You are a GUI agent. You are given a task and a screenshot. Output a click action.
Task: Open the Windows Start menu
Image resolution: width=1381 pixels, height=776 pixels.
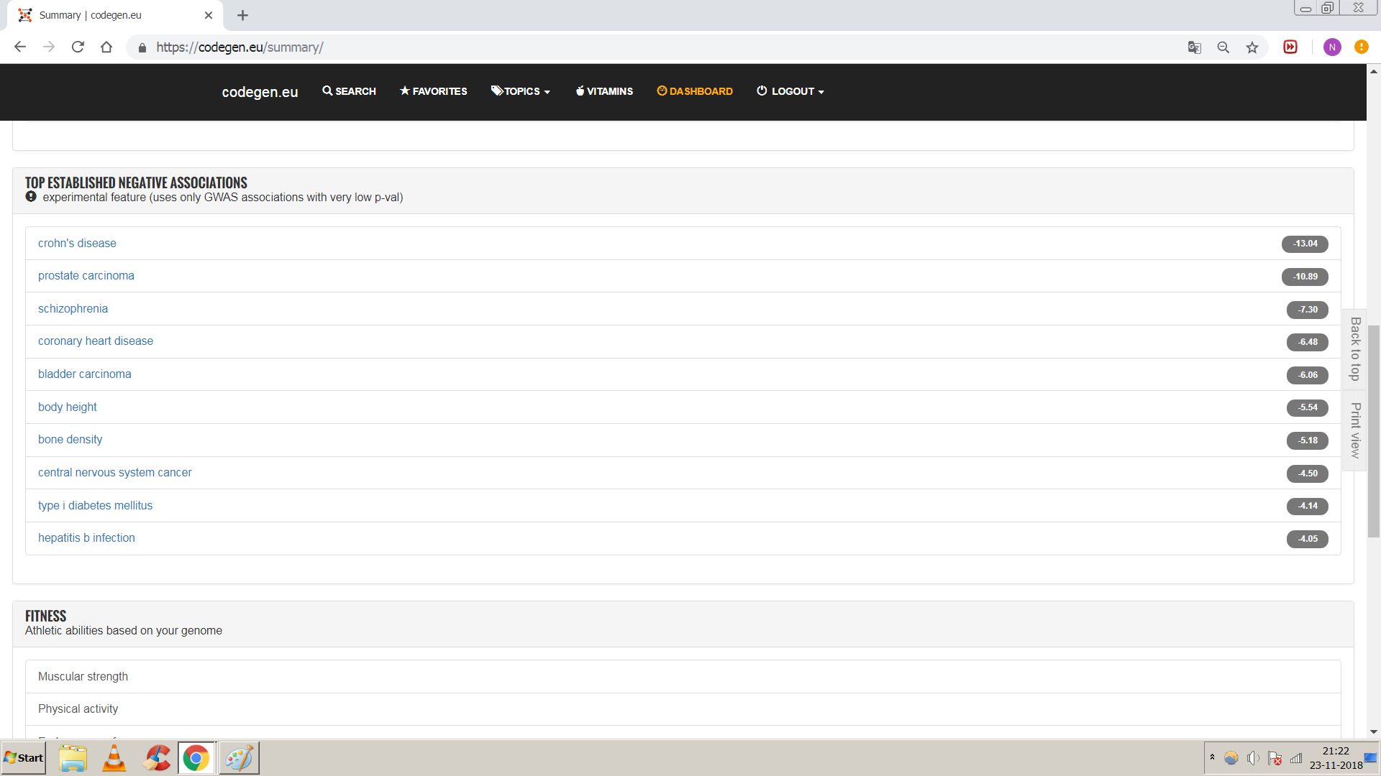coord(24,758)
